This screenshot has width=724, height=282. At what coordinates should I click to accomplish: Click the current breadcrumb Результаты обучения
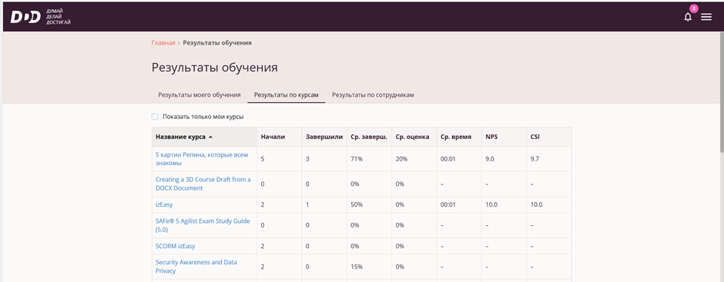click(x=217, y=43)
